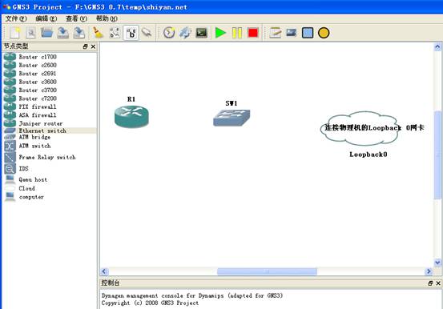Viewport: 443px width, 309px height.
Task: Click the vertical scrollbar thumb
Action: tap(437, 155)
